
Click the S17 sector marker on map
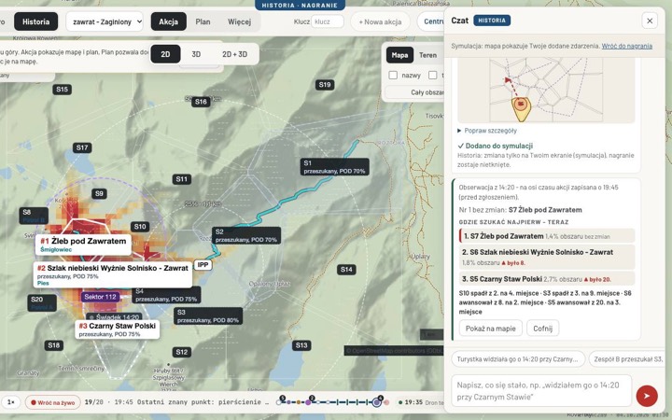[82, 147]
